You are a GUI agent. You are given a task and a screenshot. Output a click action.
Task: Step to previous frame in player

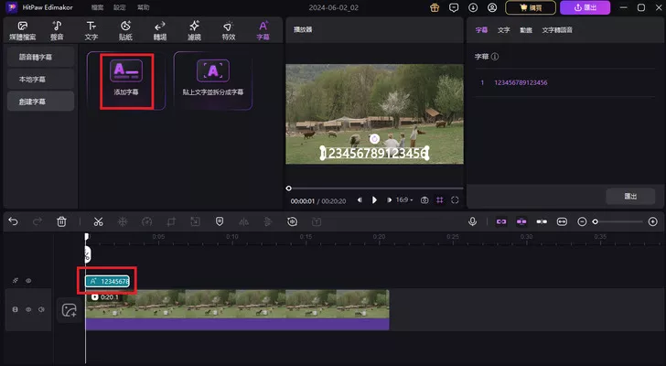click(360, 200)
